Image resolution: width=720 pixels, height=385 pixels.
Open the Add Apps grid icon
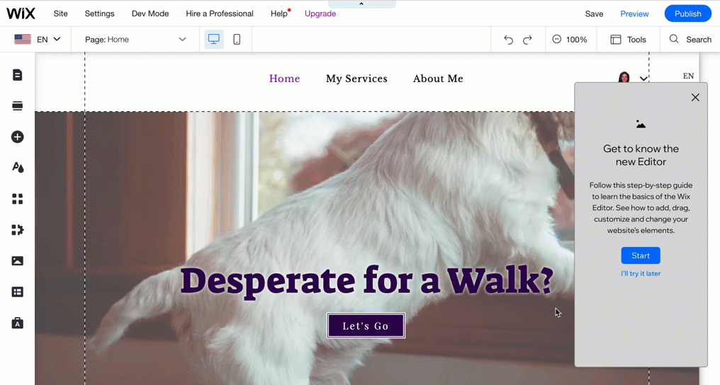pyautogui.click(x=18, y=198)
